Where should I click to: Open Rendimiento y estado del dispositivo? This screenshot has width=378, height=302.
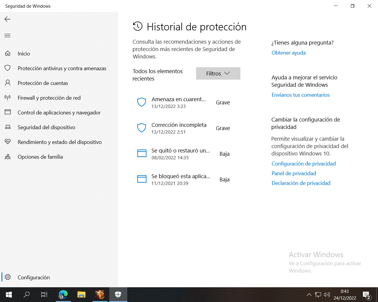point(59,142)
